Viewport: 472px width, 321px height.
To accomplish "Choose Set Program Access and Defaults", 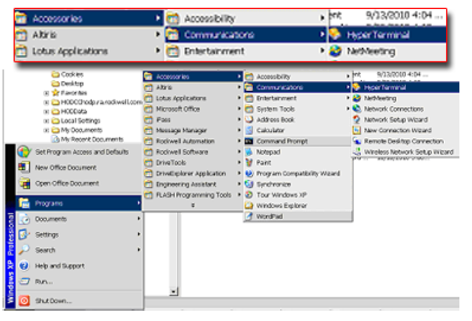I will pos(82,152).
